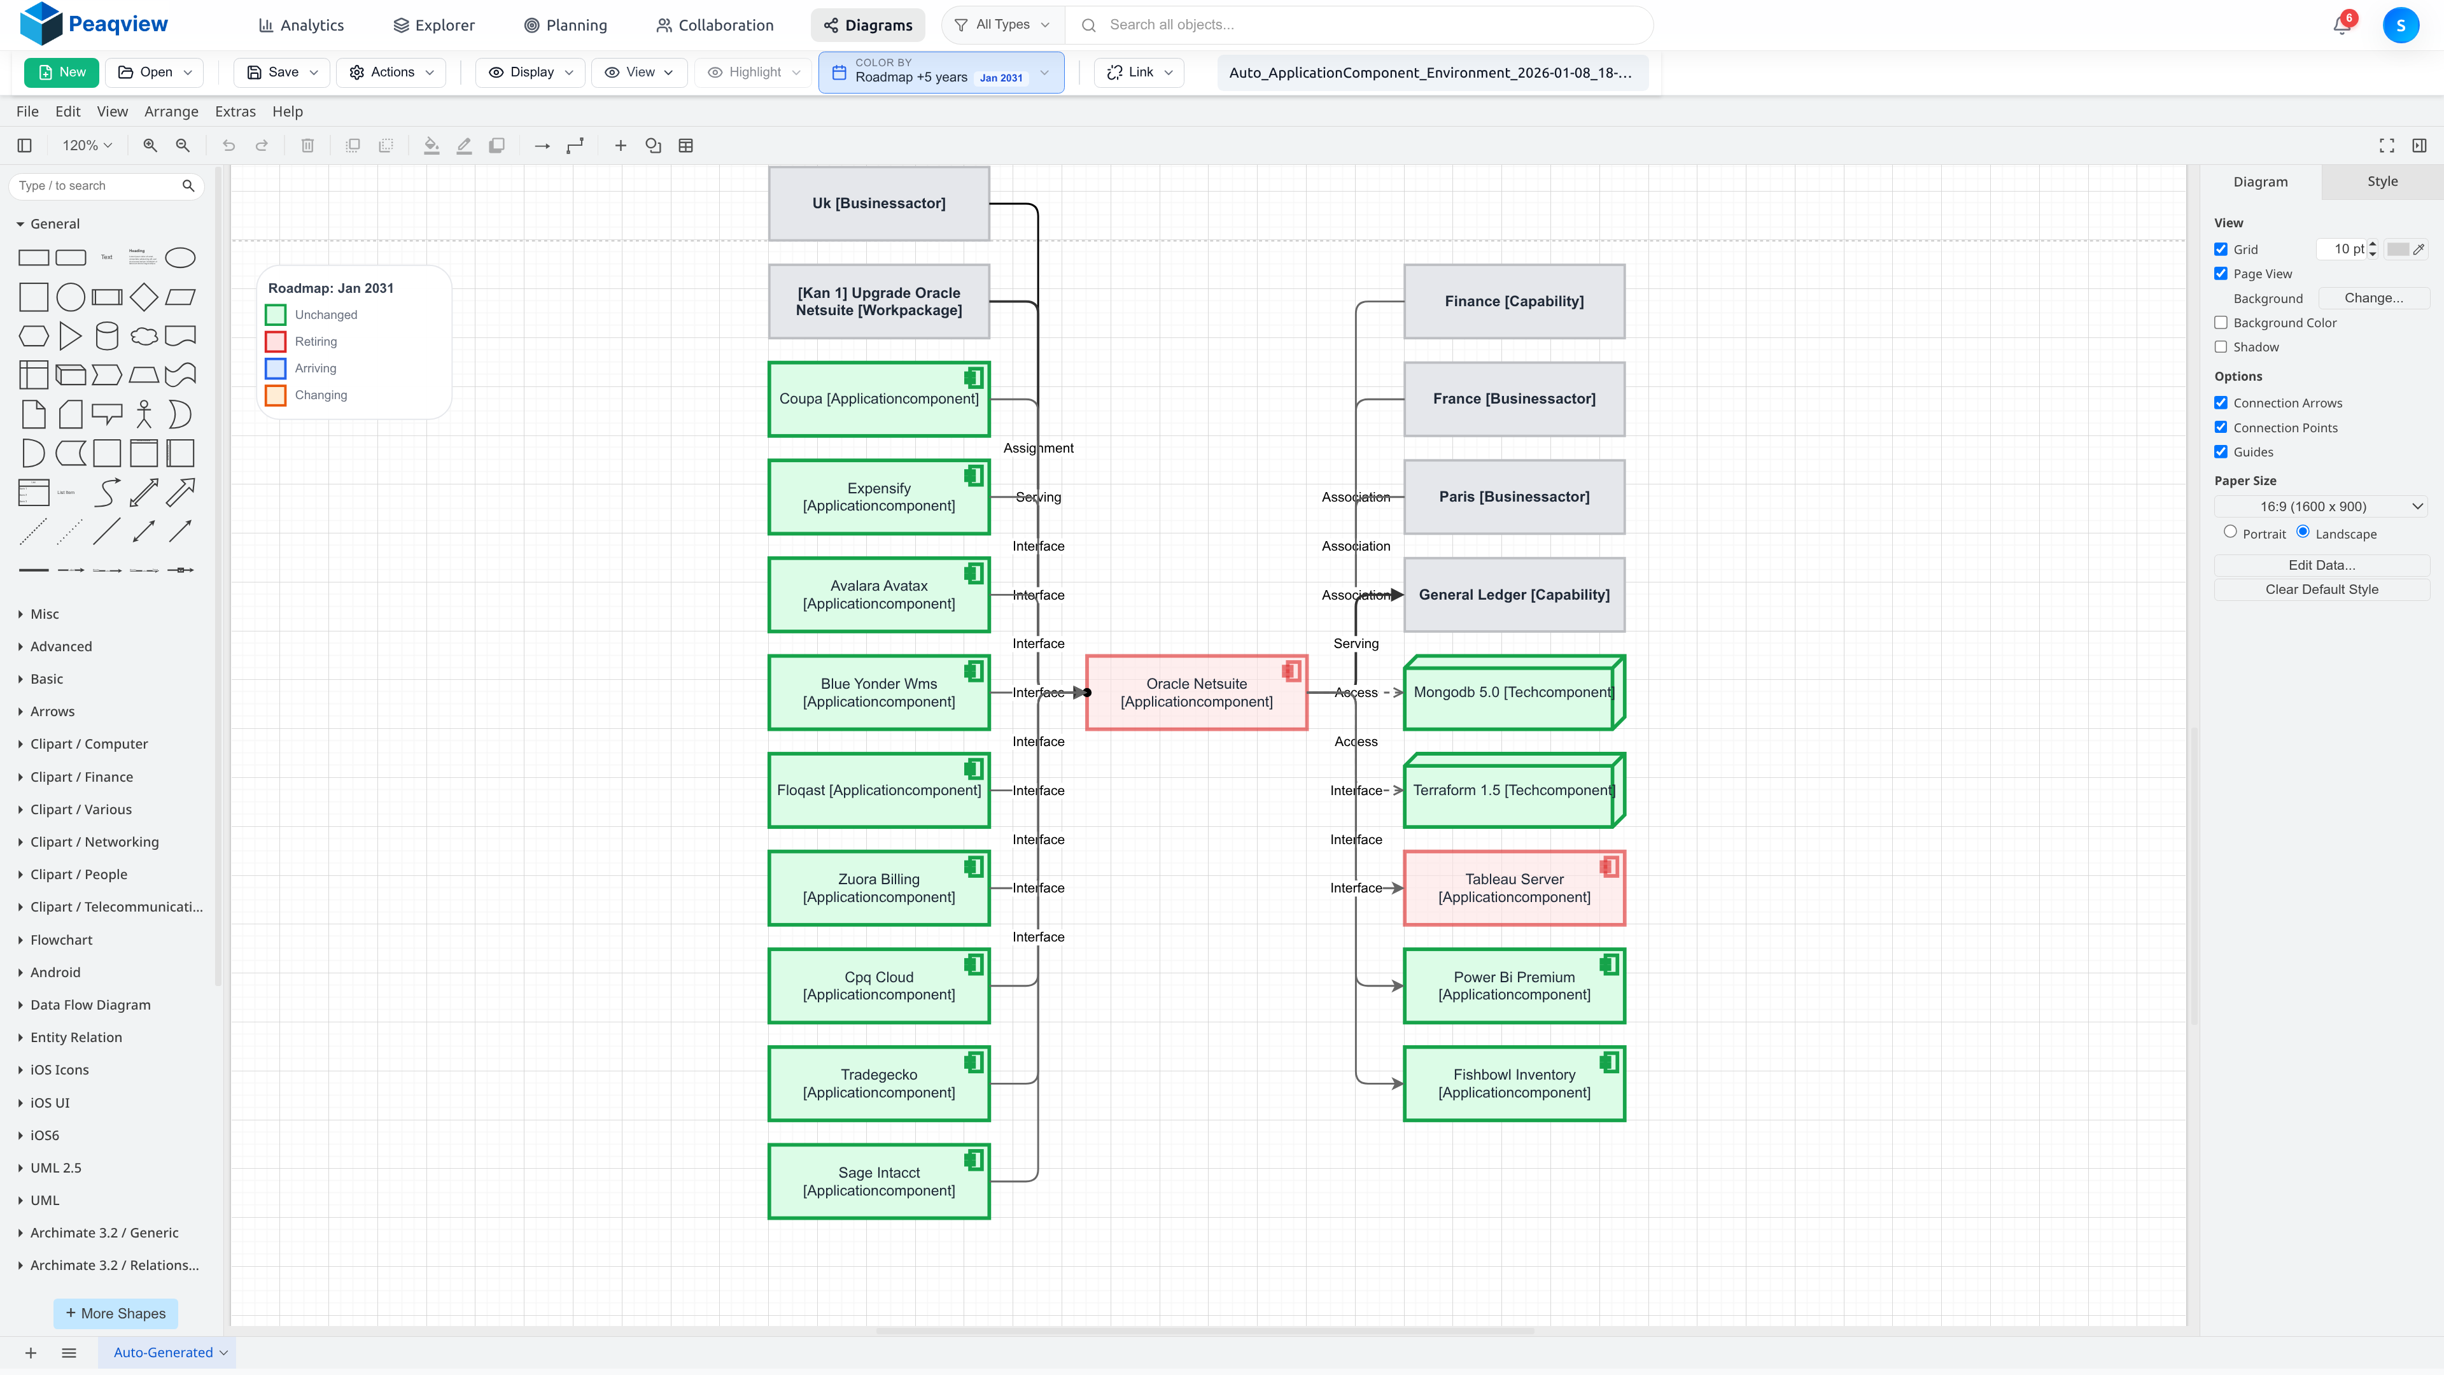2444x1375 pixels.
Task: Click the More Shapes button
Action: [x=116, y=1313]
